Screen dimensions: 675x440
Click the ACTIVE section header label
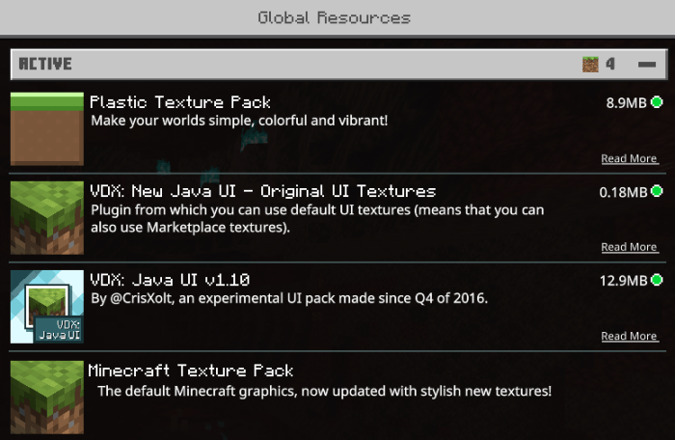point(45,65)
